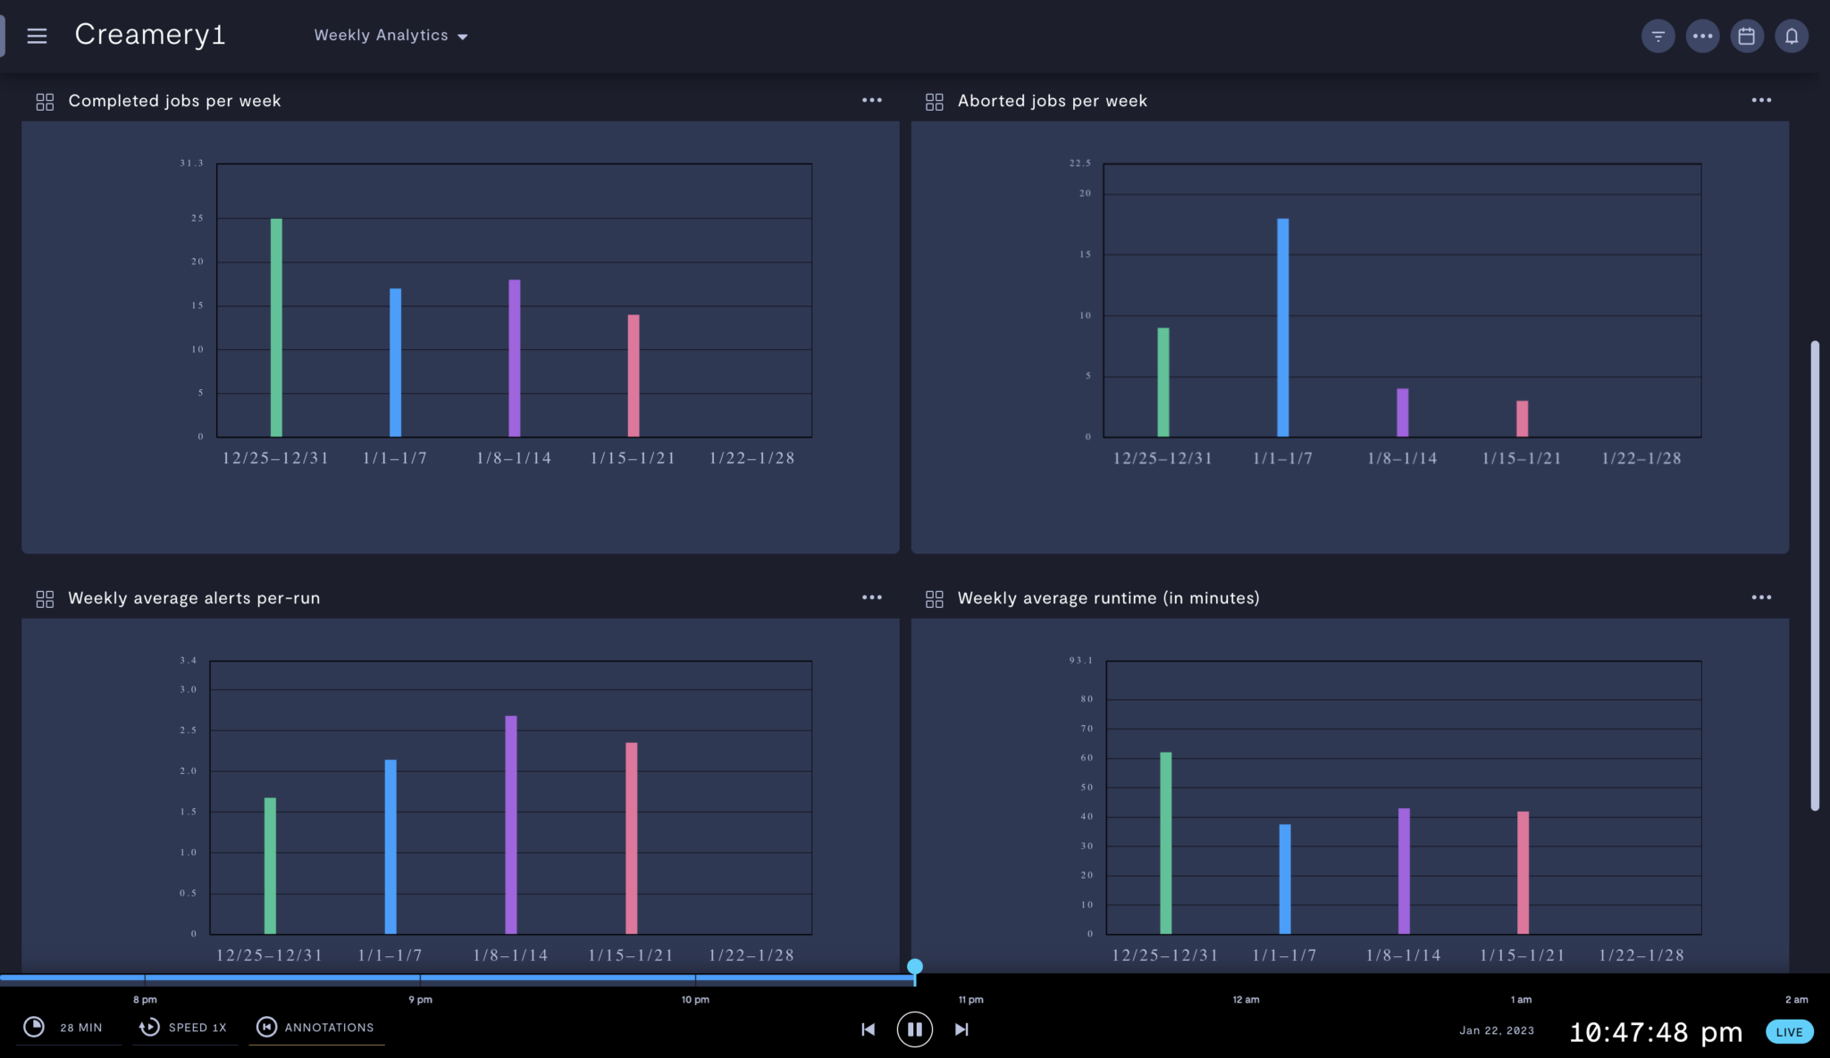Open the filter icon in the top bar
Image resolution: width=1830 pixels, height=1058 pixels.
[x=1658, y=36]
